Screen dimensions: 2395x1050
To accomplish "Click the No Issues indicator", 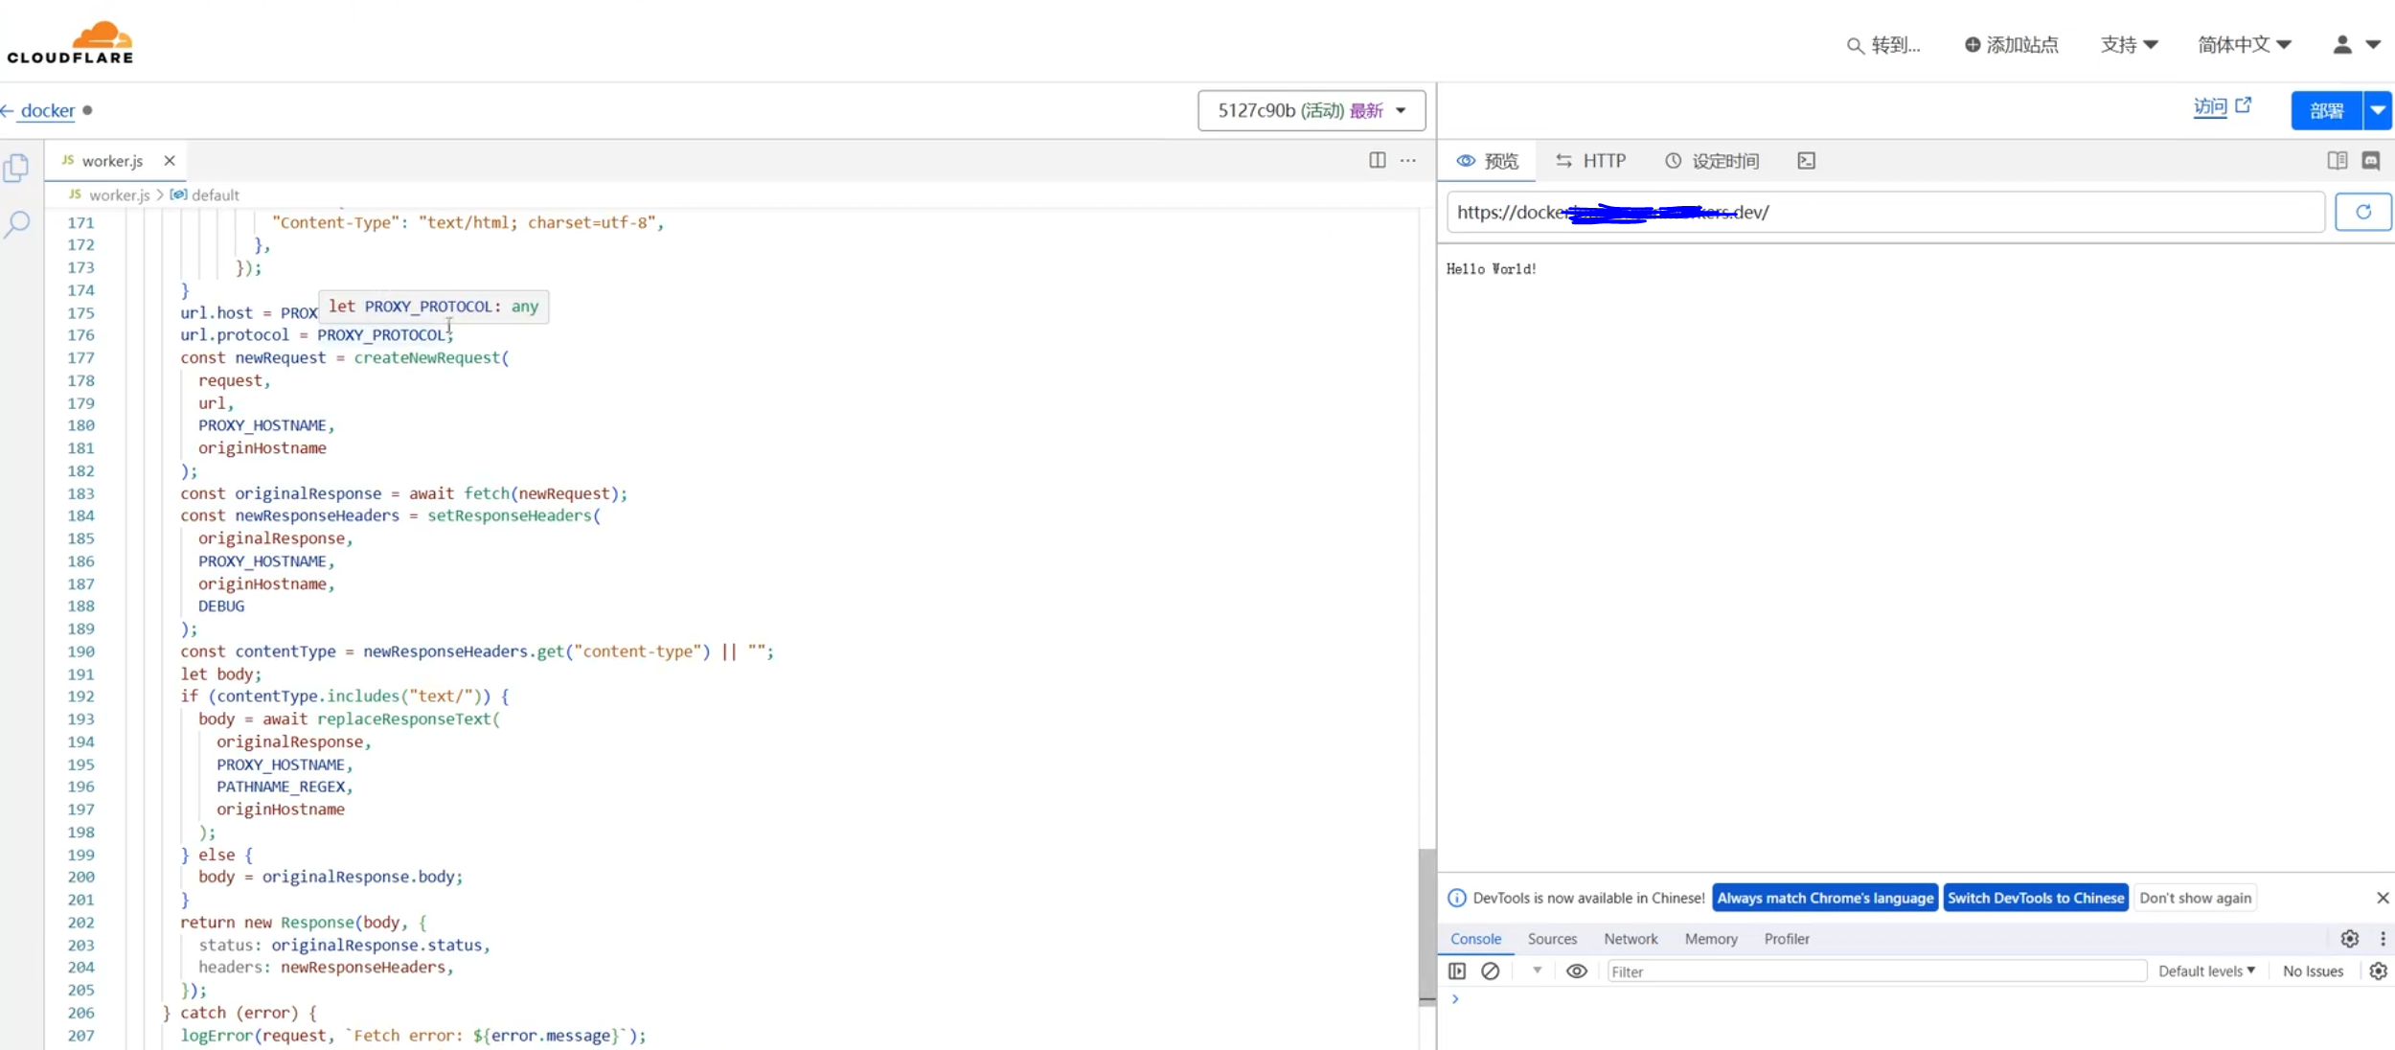I will coord(2313,971).
